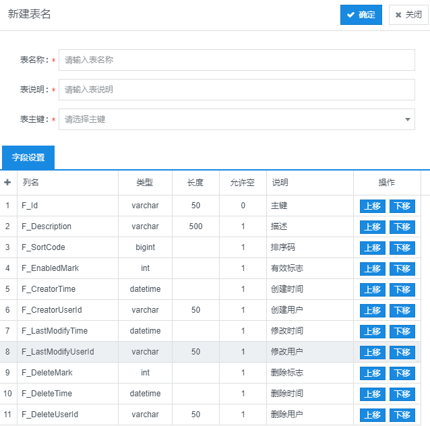Select the F_DeleteUserId column name cell

pyautogui.click(x=68, y=415)
